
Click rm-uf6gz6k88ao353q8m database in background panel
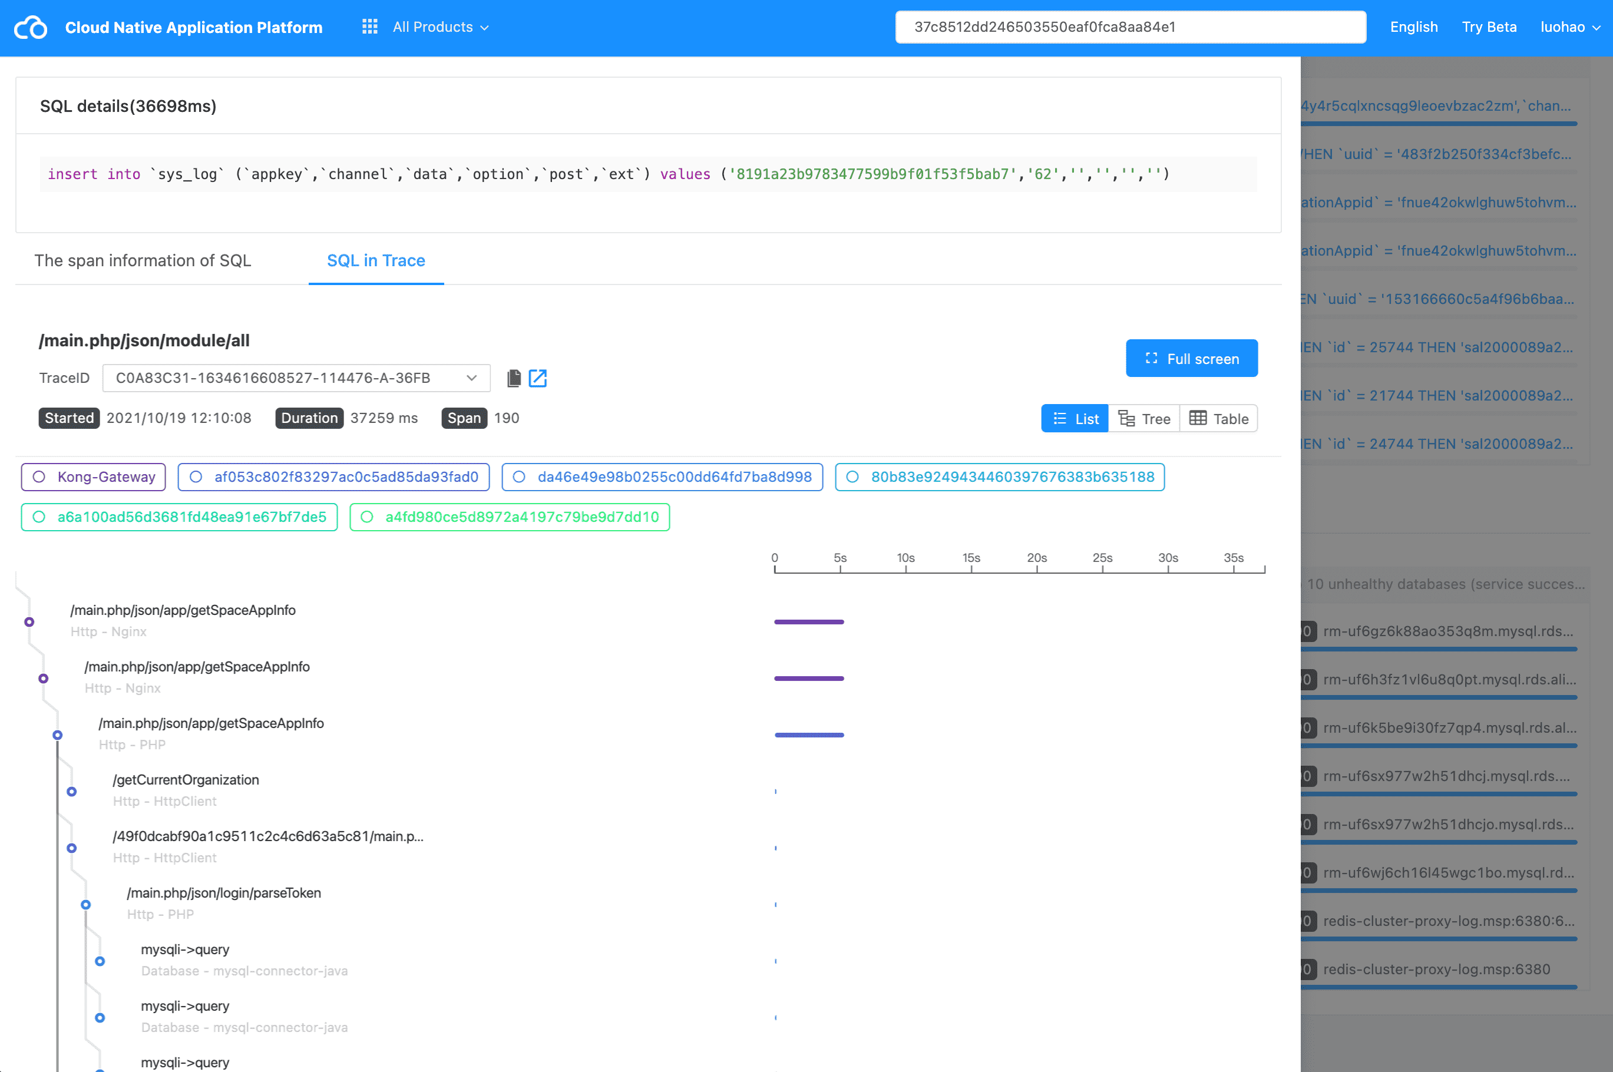[1448, 631]
